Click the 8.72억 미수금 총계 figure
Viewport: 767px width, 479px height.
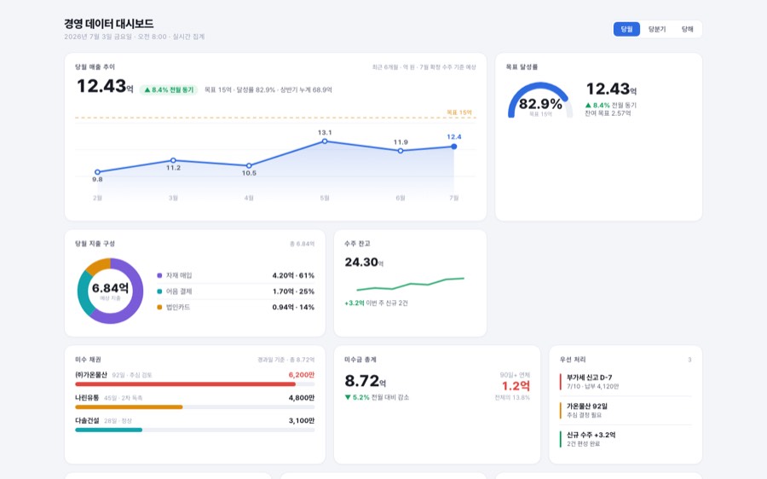coord(365,381)
